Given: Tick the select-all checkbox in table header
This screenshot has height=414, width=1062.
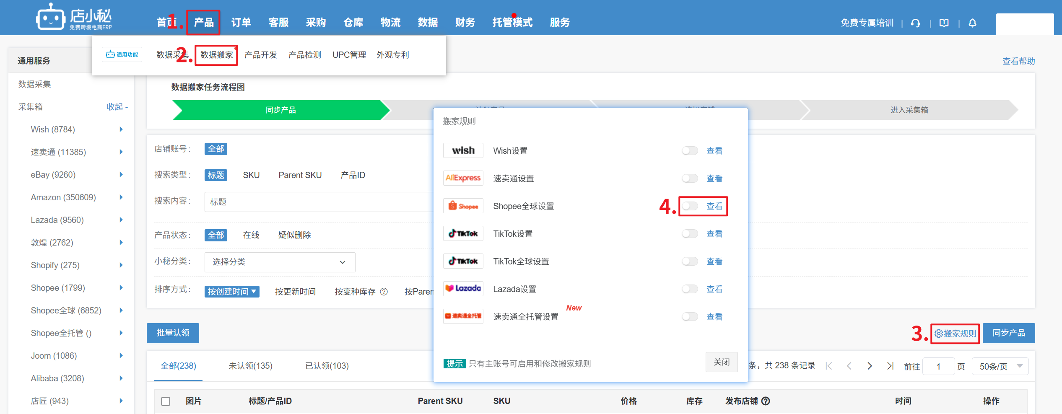Looking at the screenshot, I should click(166, 401).
